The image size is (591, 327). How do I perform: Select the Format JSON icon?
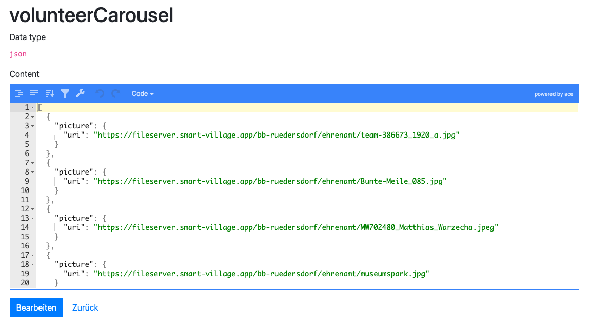(x=19, y=93)
